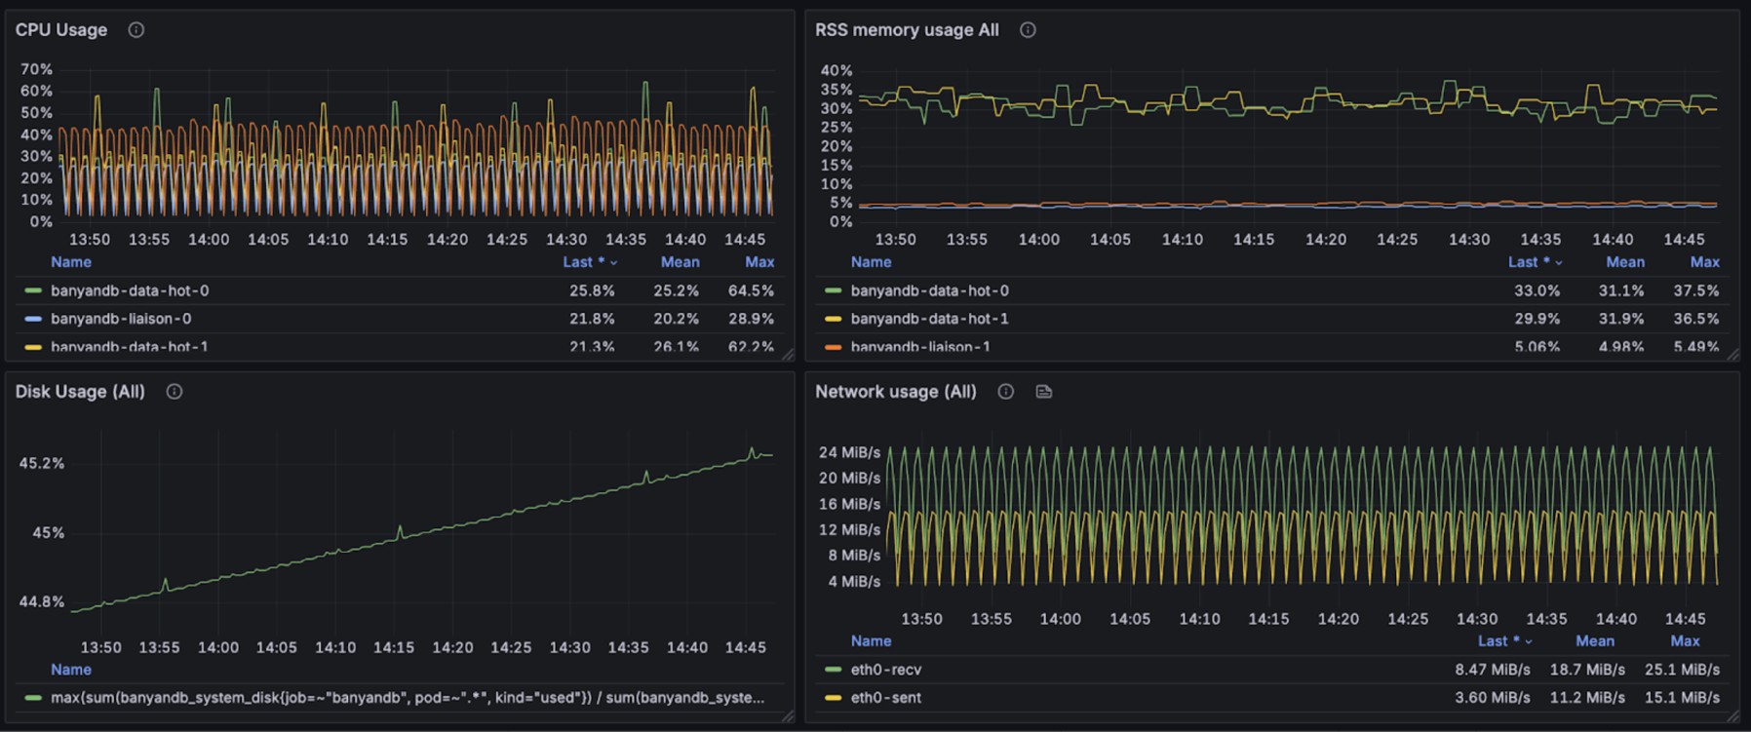Toggle eth0-recv series in Network legend
Image resolution: width=1751 pixels, height=732 pixels.
click(x=885, y=670)
